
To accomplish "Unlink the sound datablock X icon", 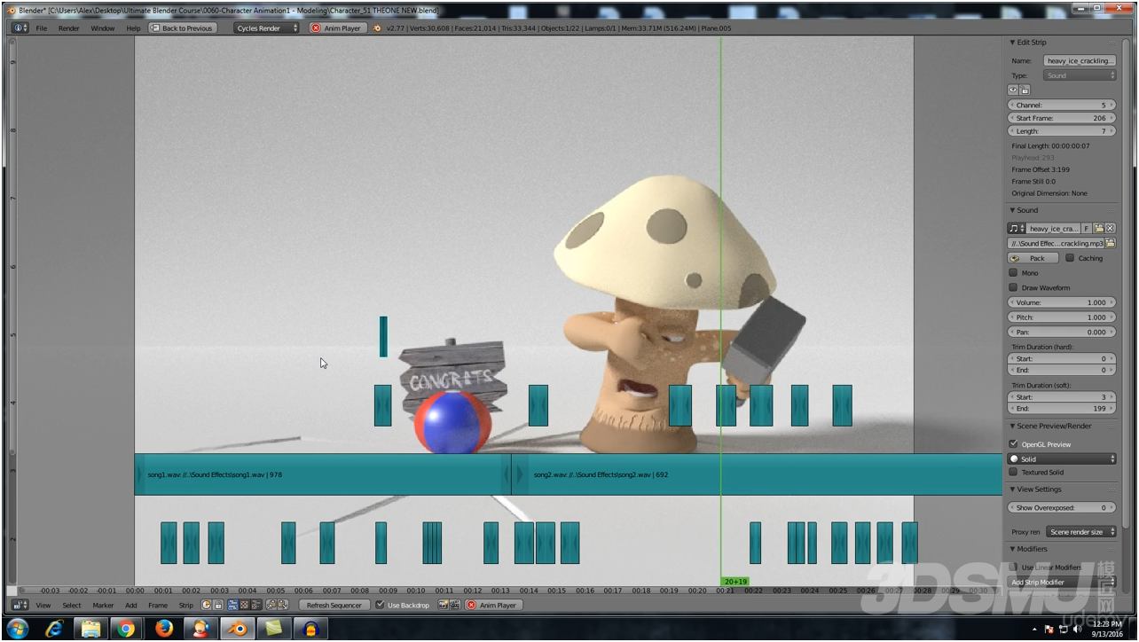I will tap(1110, 229).
